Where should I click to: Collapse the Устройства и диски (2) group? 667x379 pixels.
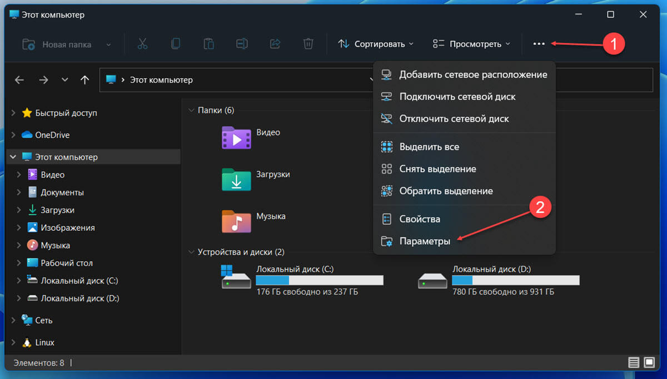pos(192,252)
